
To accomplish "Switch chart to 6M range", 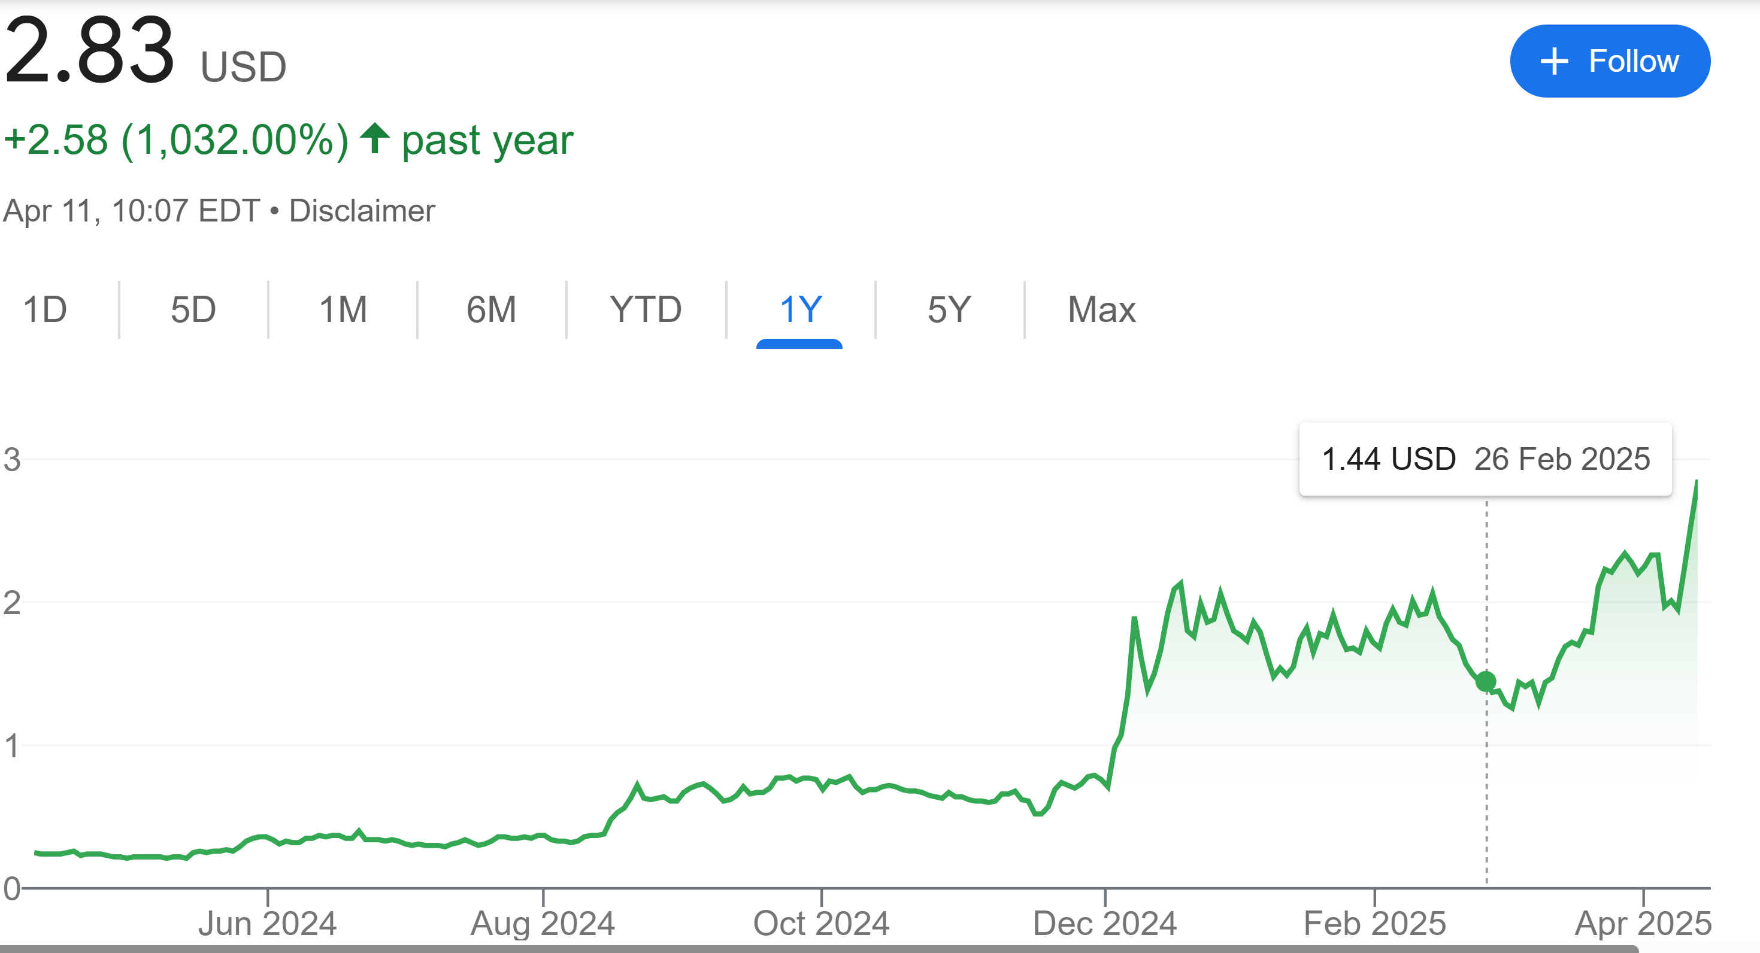I will click(491, 309).
